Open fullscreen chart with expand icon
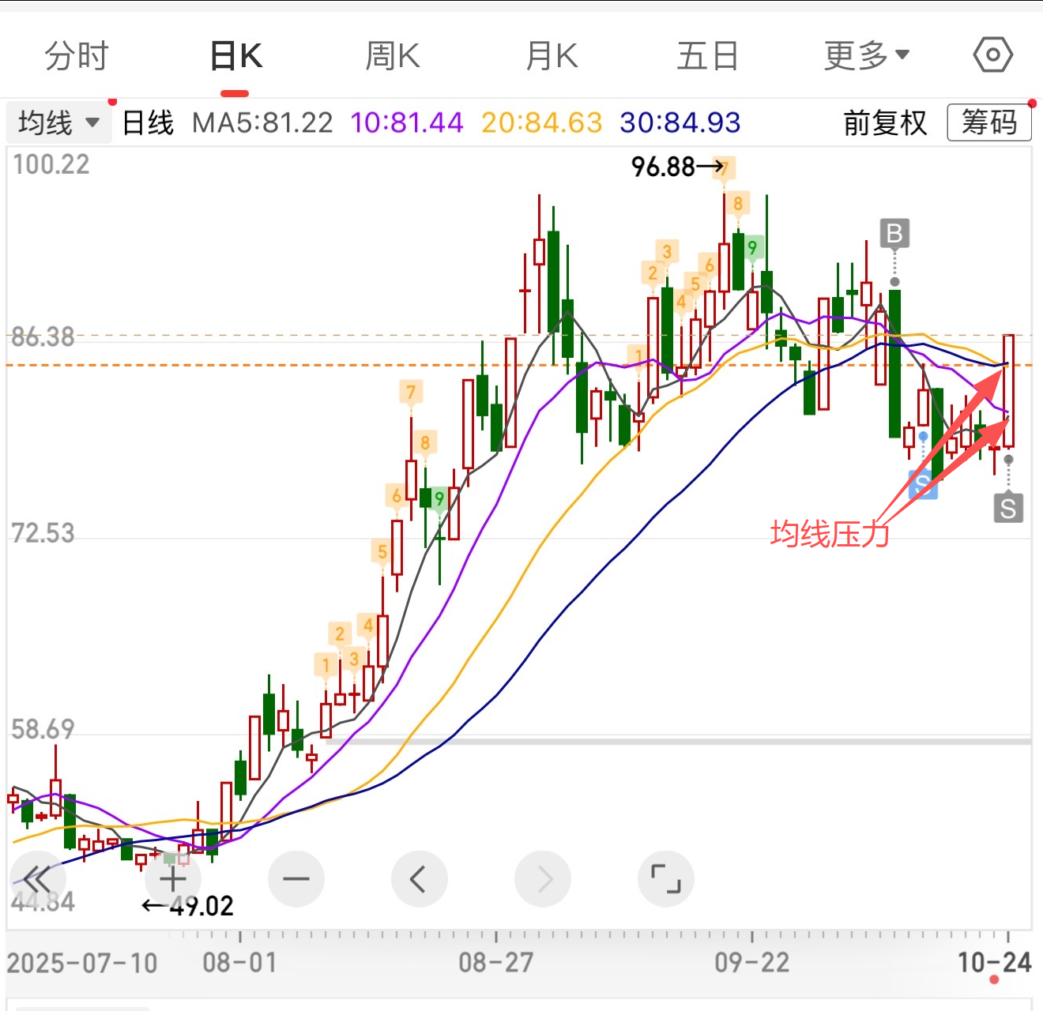Viewport: 1043px width, 1011px height. coord(666,878)
